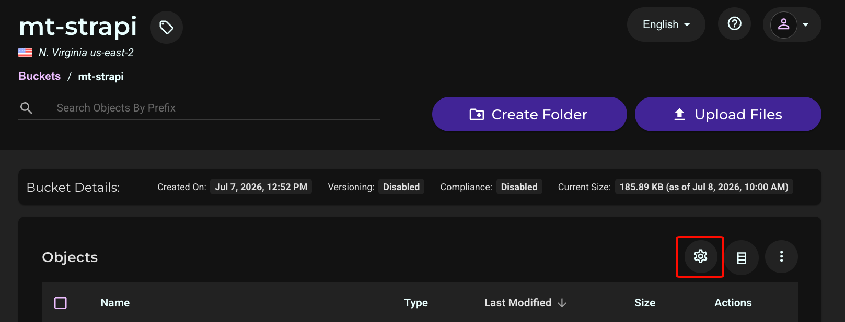Click the Upload Files button
This screenshot has width=845, height=322.
[x=728, y=114]
